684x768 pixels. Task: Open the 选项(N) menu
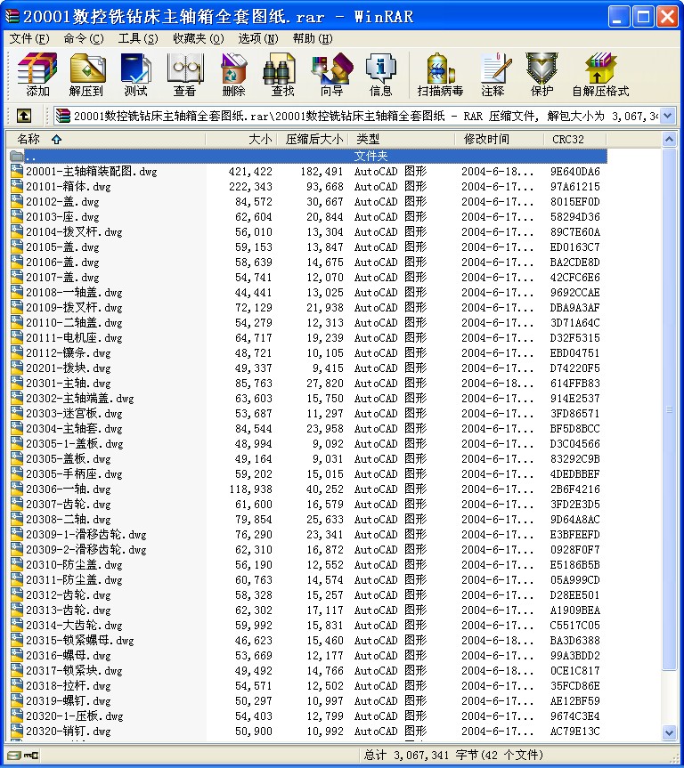pos(258,38)
